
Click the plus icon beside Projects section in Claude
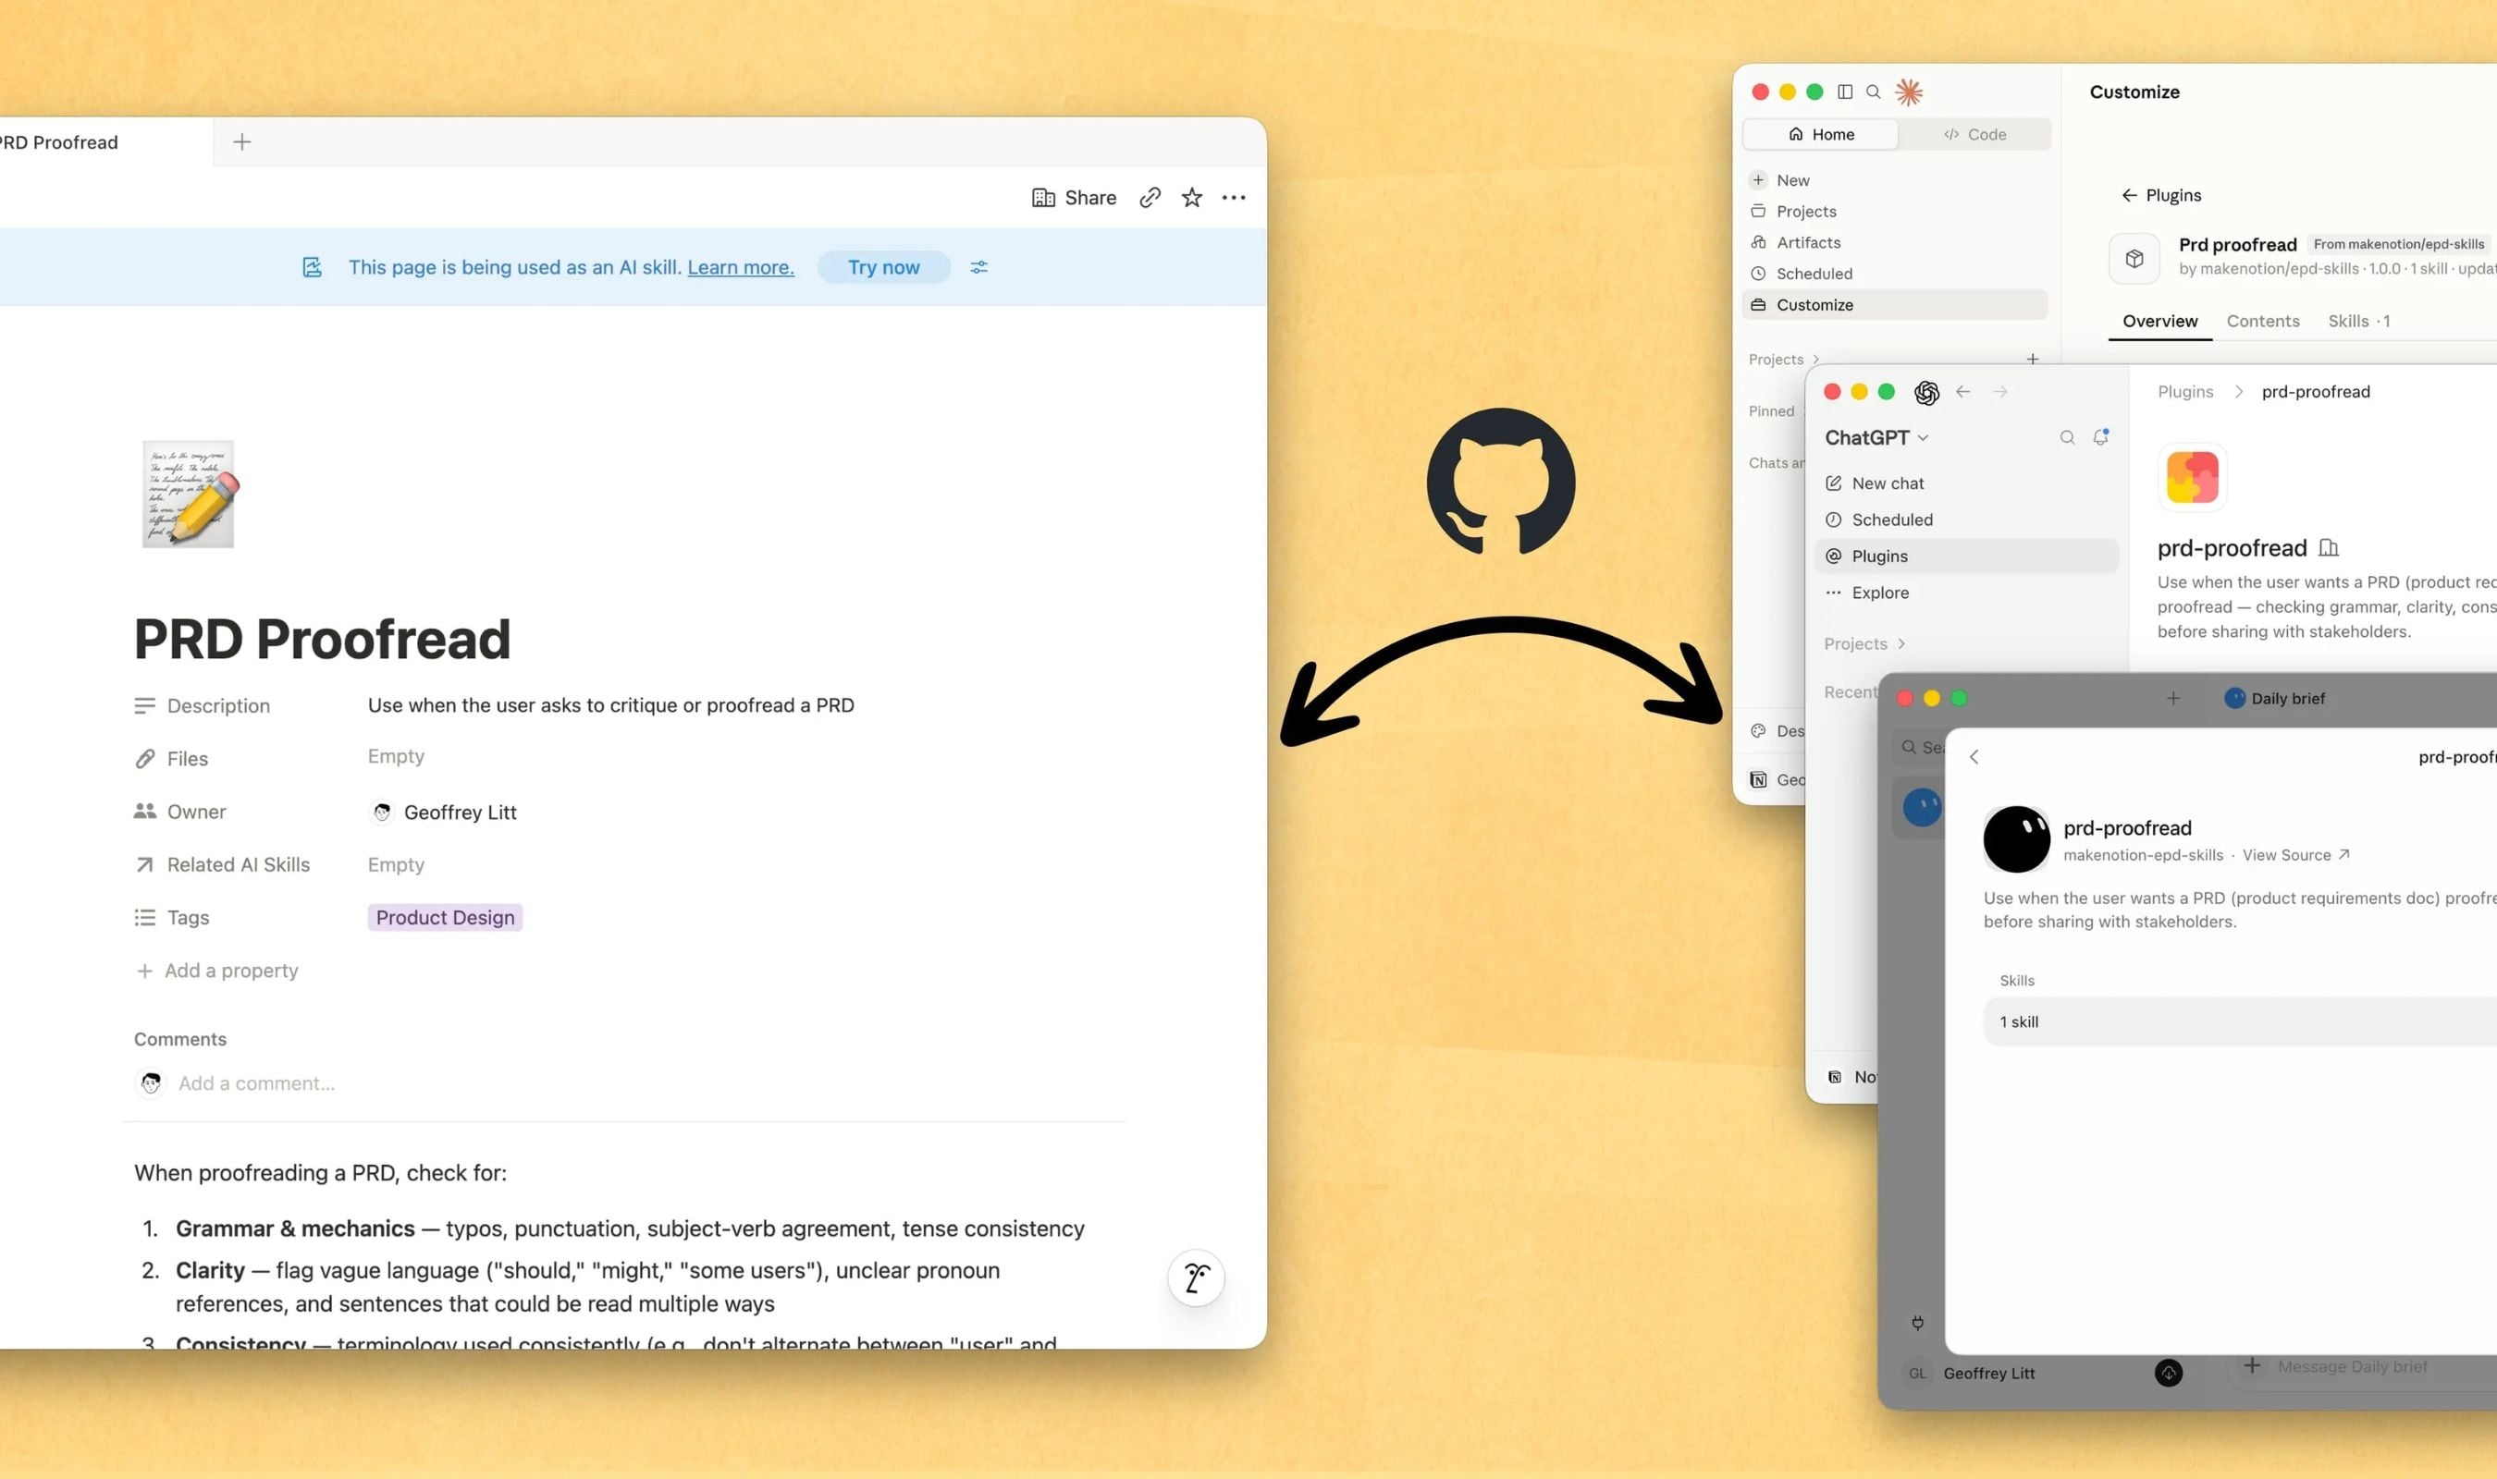2032,359
